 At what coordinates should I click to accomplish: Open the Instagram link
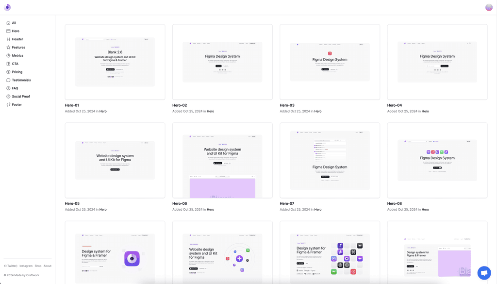pos(26,266)
